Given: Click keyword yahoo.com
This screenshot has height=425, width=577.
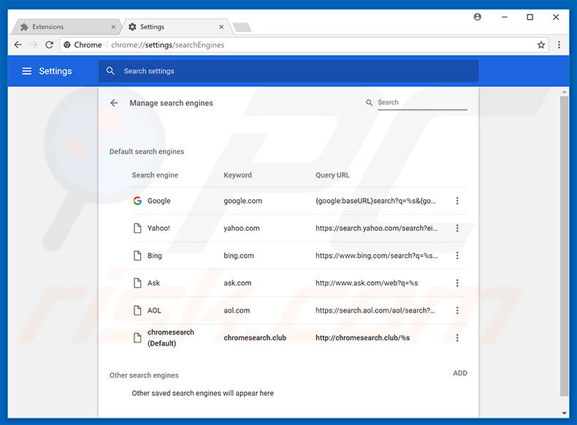Looking at the screenshot, I should pos(242,228).
